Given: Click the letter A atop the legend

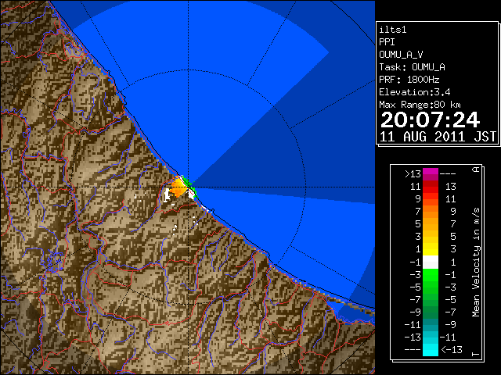Looking at the screenshot, I should click(x=476, y=170).
